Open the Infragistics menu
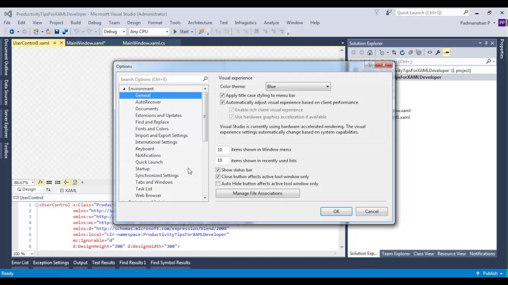Viewport: 508px width, 285px height. pyautogui.click(x=246, y=23)
